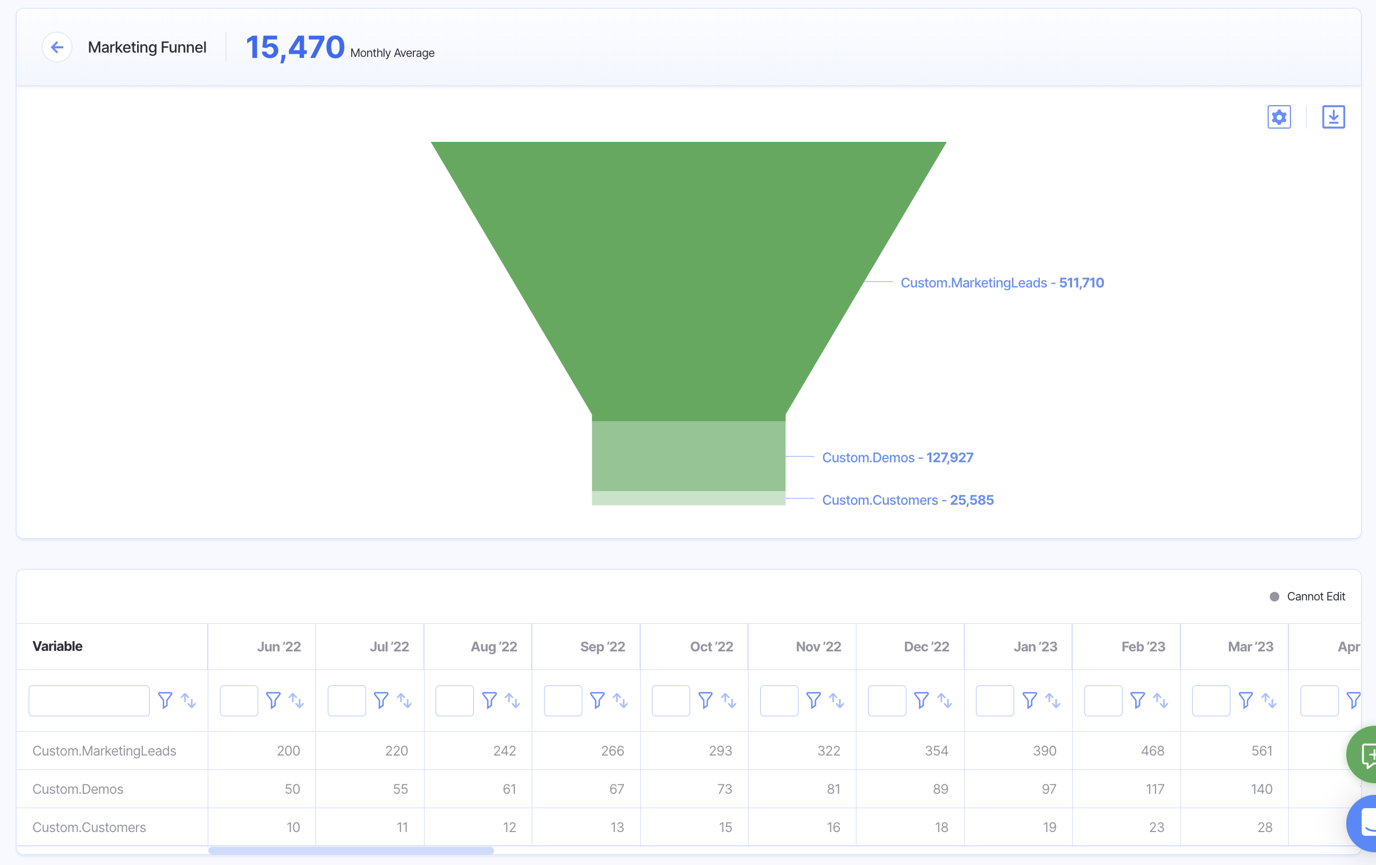The width and height of the screenshot is (1376, 865).
Task: Click the Custom.Customers row label
Action: pos(89,827)
